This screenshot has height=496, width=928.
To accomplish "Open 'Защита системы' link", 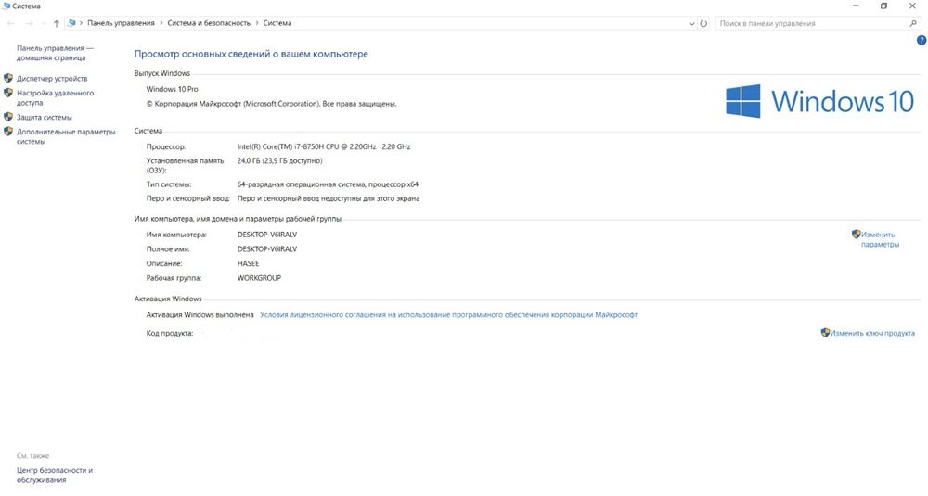I will pyautogui.click(x=44, y=117).
